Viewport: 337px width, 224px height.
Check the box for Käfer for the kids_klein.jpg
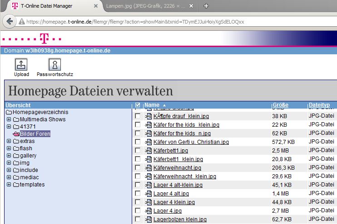138,124
